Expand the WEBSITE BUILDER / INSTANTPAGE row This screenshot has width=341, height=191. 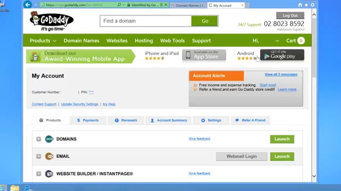39,174
